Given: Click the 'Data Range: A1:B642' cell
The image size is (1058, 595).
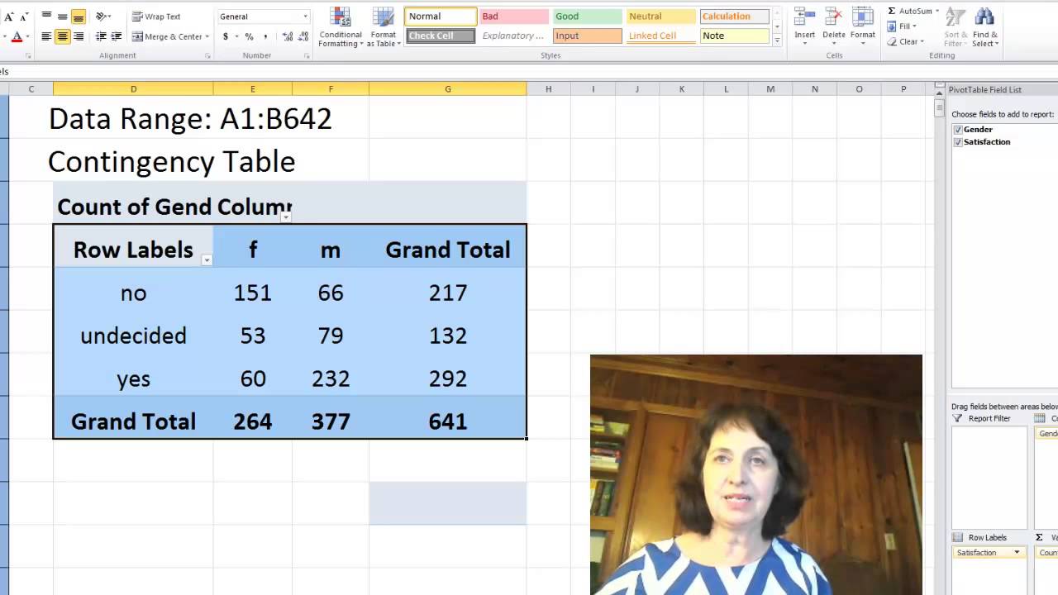Looking at the screenshot, I should [190, 119].
